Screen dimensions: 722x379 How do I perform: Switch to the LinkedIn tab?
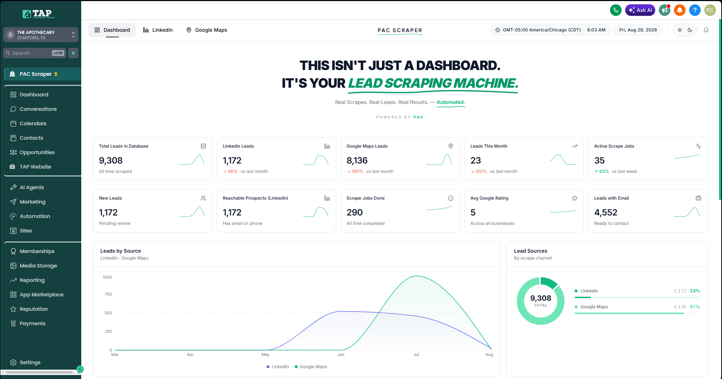click(158, 30)
